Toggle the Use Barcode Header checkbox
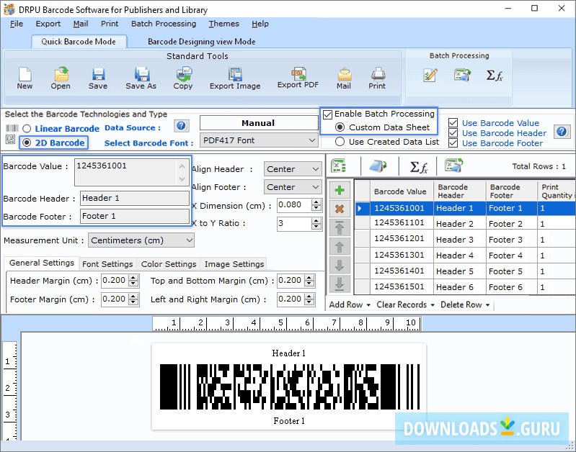Viewport: 576px width, 452px height. 453,133
